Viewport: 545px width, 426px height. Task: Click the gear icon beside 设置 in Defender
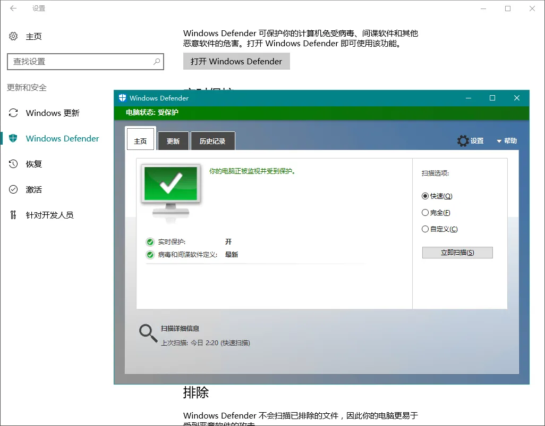pyautogui.click(x=463, y=140)
